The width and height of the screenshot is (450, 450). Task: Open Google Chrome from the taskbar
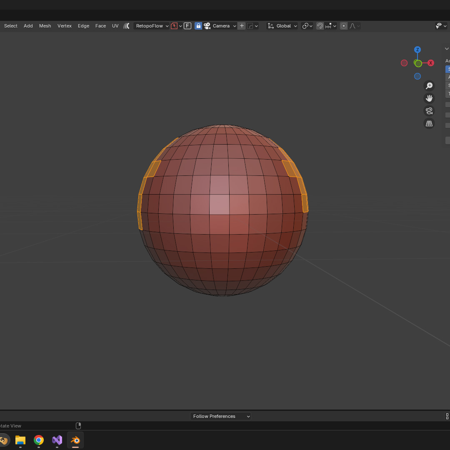(39, 440)
